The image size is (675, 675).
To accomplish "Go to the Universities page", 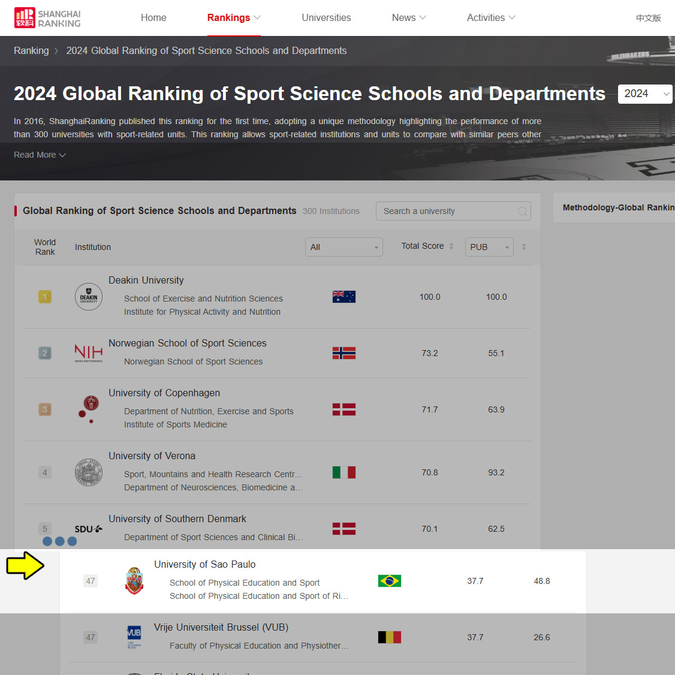I will pyautogui.click(x=326, y=17).
